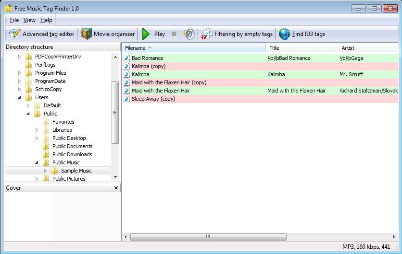This screenshot has width=402, height=254.
Task: Open the View menu
Action: coord(29,20)
